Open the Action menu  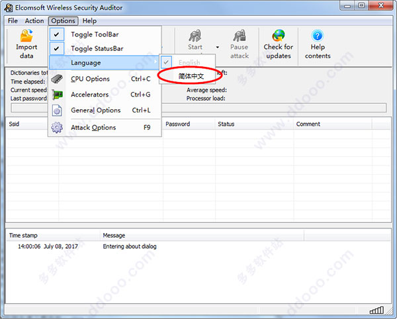34,21
